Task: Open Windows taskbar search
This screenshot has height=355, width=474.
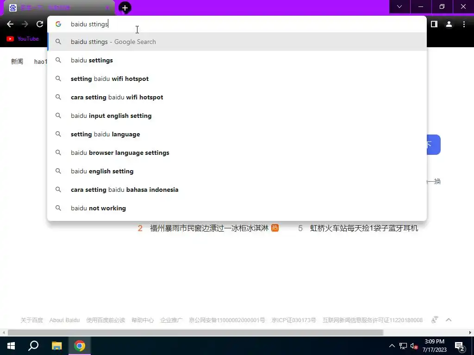Action: (33, 346)
